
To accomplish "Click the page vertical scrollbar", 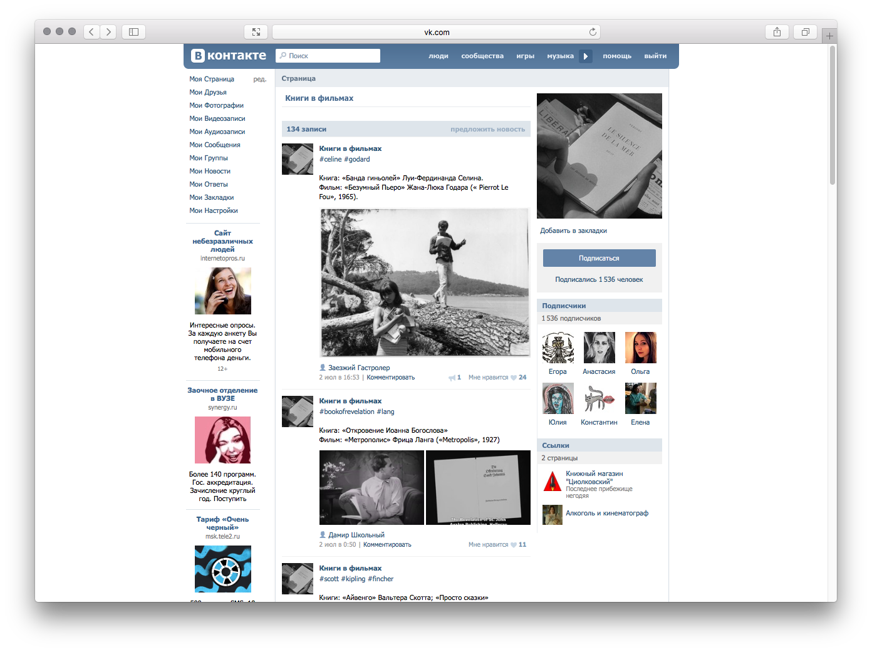I will point(833,115).
